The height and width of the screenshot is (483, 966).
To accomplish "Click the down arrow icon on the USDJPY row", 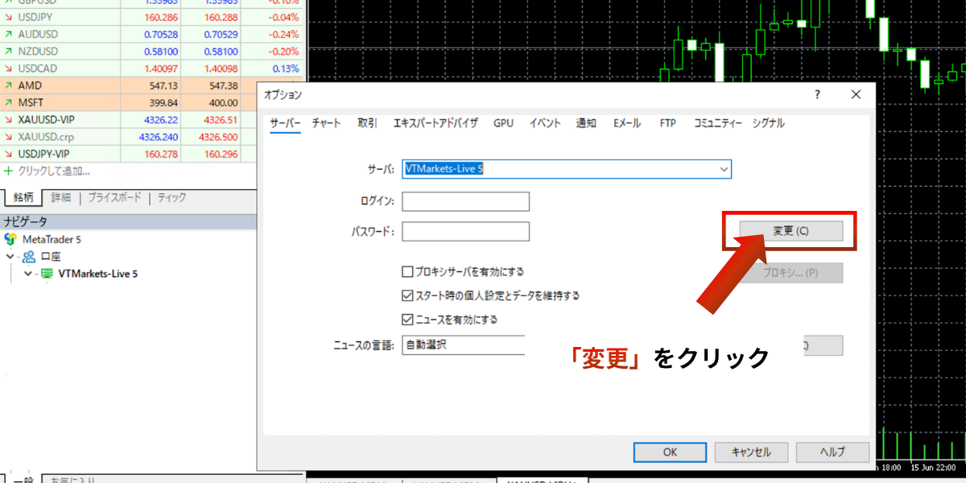I will (9, 18).
